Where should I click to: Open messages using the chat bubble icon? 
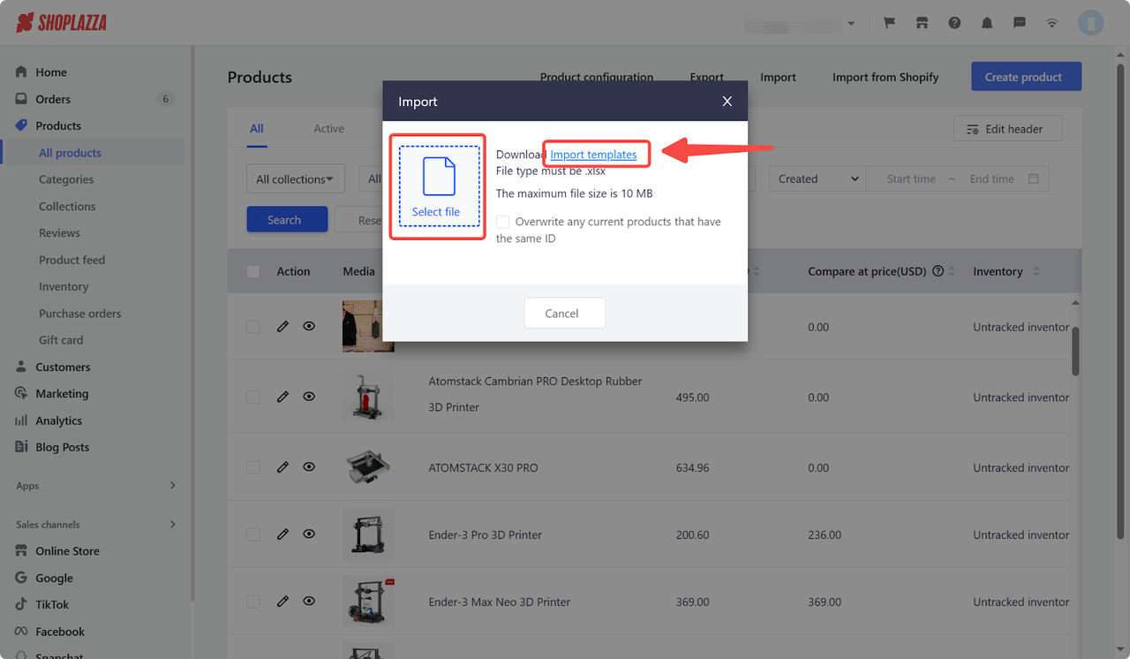[x=1019, y=22]
